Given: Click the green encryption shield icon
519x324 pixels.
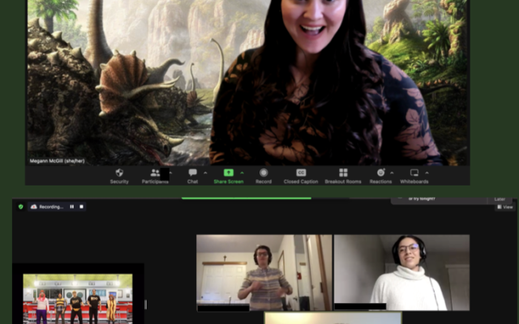Looking at the screenshot, I should pos(21,207).
